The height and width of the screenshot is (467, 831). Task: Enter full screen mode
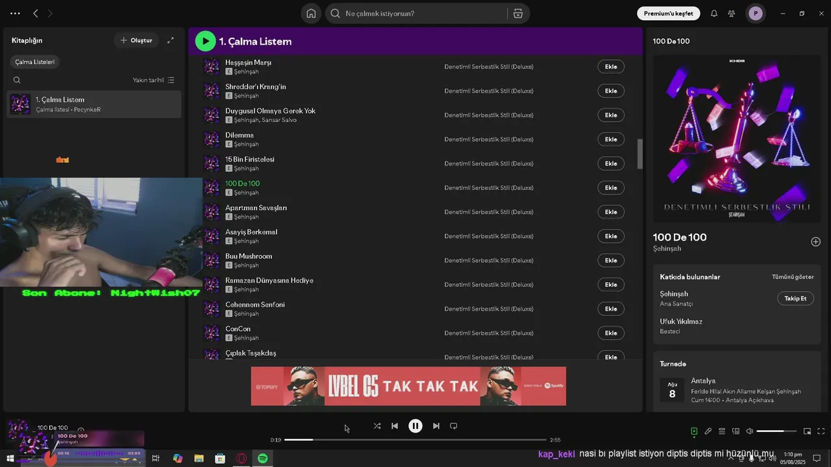coord(821,431)
